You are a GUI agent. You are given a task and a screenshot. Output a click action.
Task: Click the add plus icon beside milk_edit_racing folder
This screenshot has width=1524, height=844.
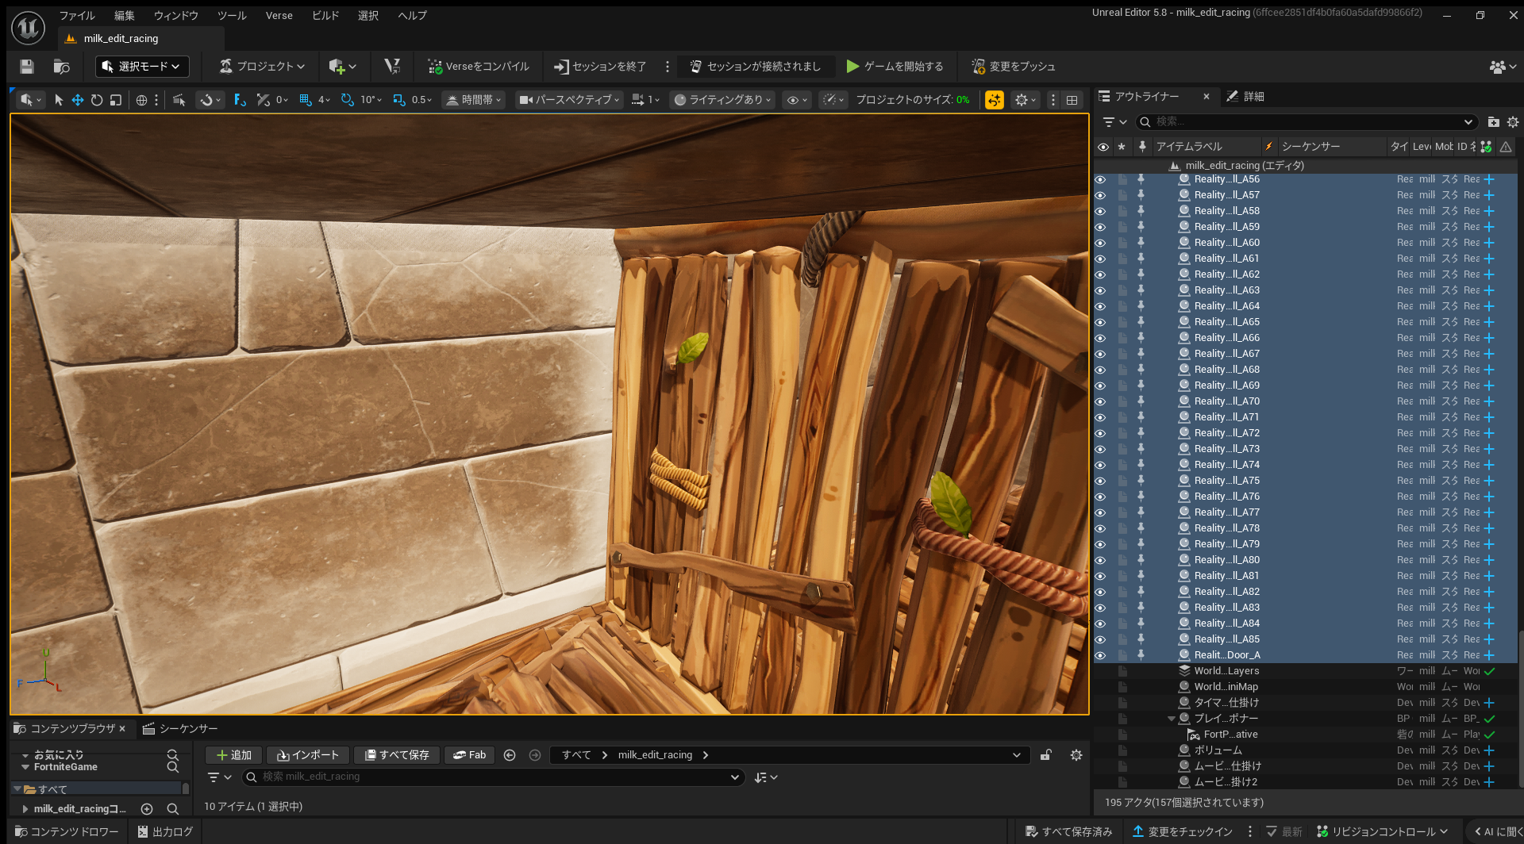coord(147,809)
